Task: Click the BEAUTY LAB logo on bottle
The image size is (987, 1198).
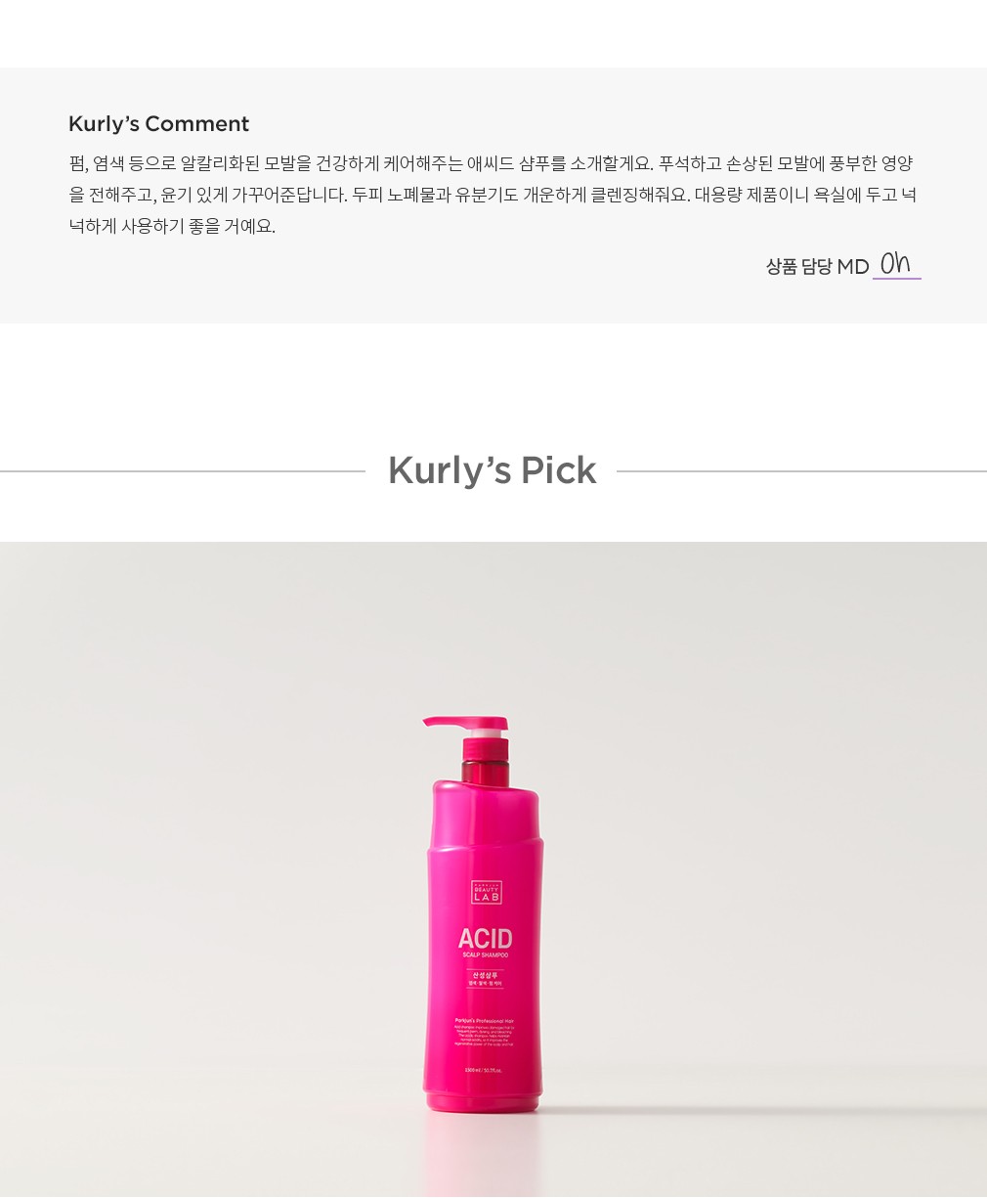Action: (486, 892)
